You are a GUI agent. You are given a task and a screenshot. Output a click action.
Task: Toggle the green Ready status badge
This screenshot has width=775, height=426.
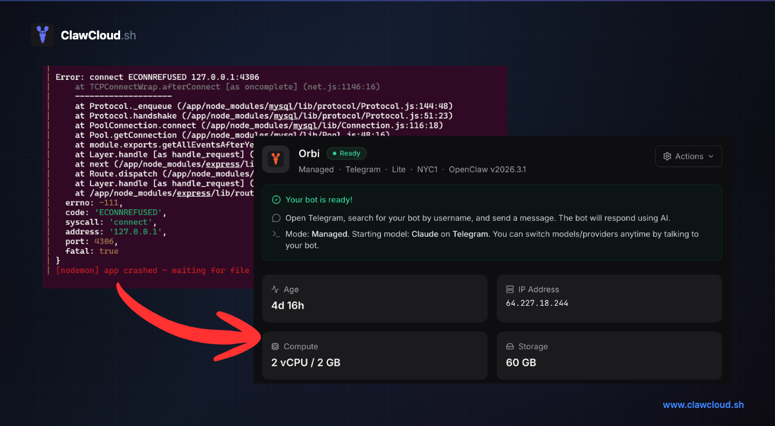point(346,153)
